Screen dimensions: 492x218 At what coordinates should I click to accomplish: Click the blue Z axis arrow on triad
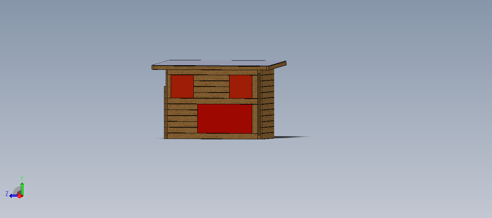(x=12, y=196)
